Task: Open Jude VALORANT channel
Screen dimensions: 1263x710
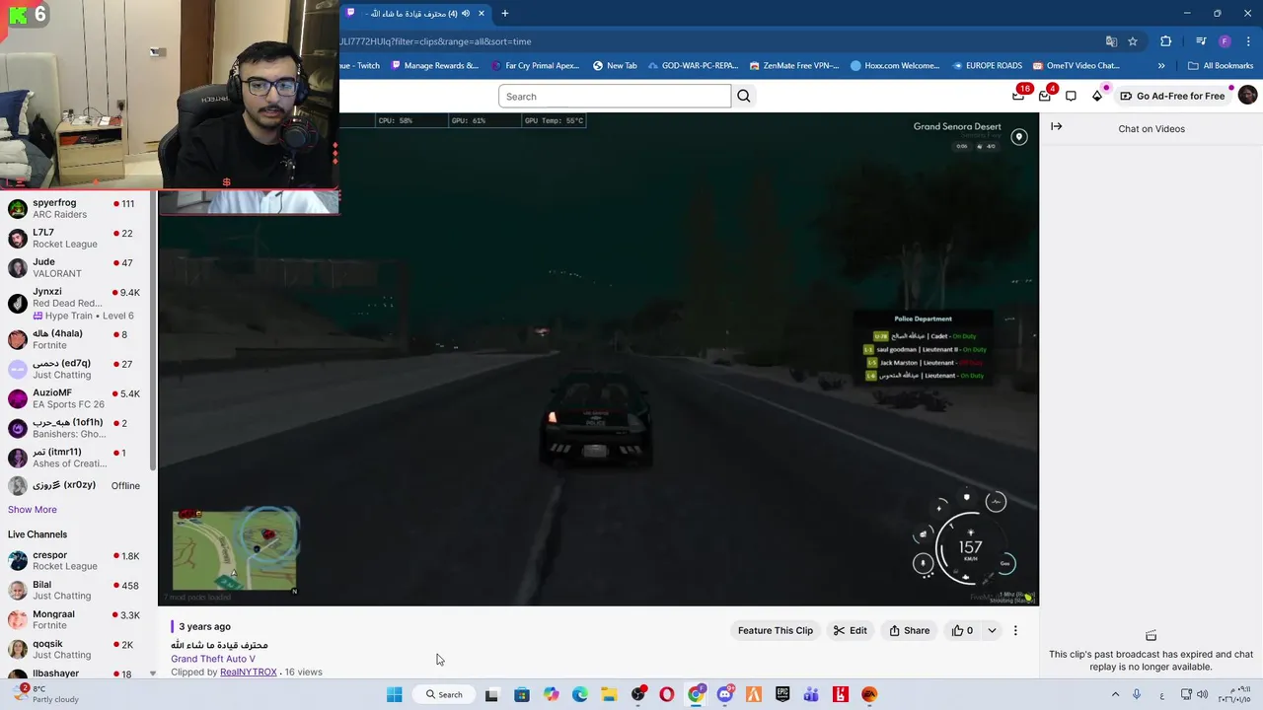Action: (77, 267)
